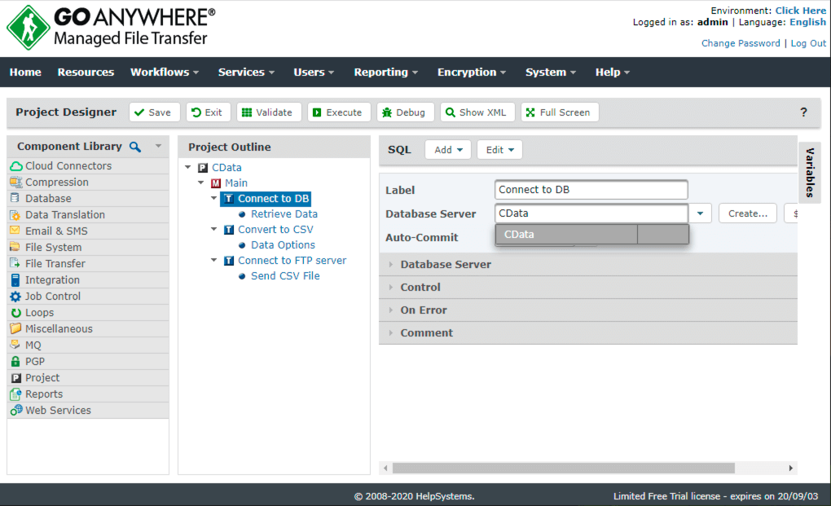Open the SQL Add dropdown
The height and width of the screenshot is (506, 831).
click(448, 150)
